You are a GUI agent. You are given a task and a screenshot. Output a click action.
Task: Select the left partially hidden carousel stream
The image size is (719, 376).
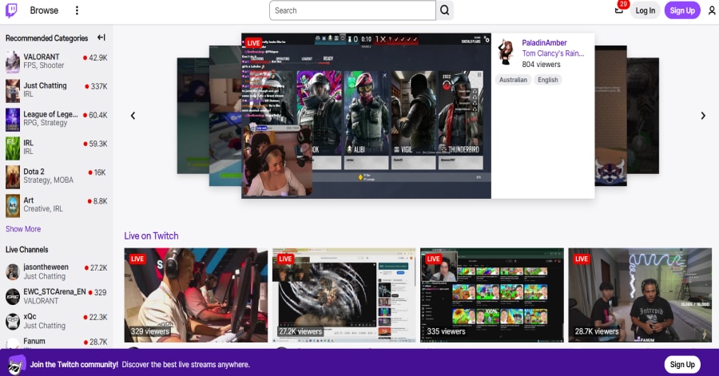(225, 116)
